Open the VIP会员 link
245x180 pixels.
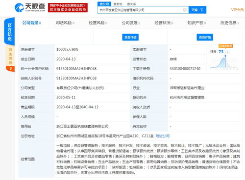pos(237,10)
